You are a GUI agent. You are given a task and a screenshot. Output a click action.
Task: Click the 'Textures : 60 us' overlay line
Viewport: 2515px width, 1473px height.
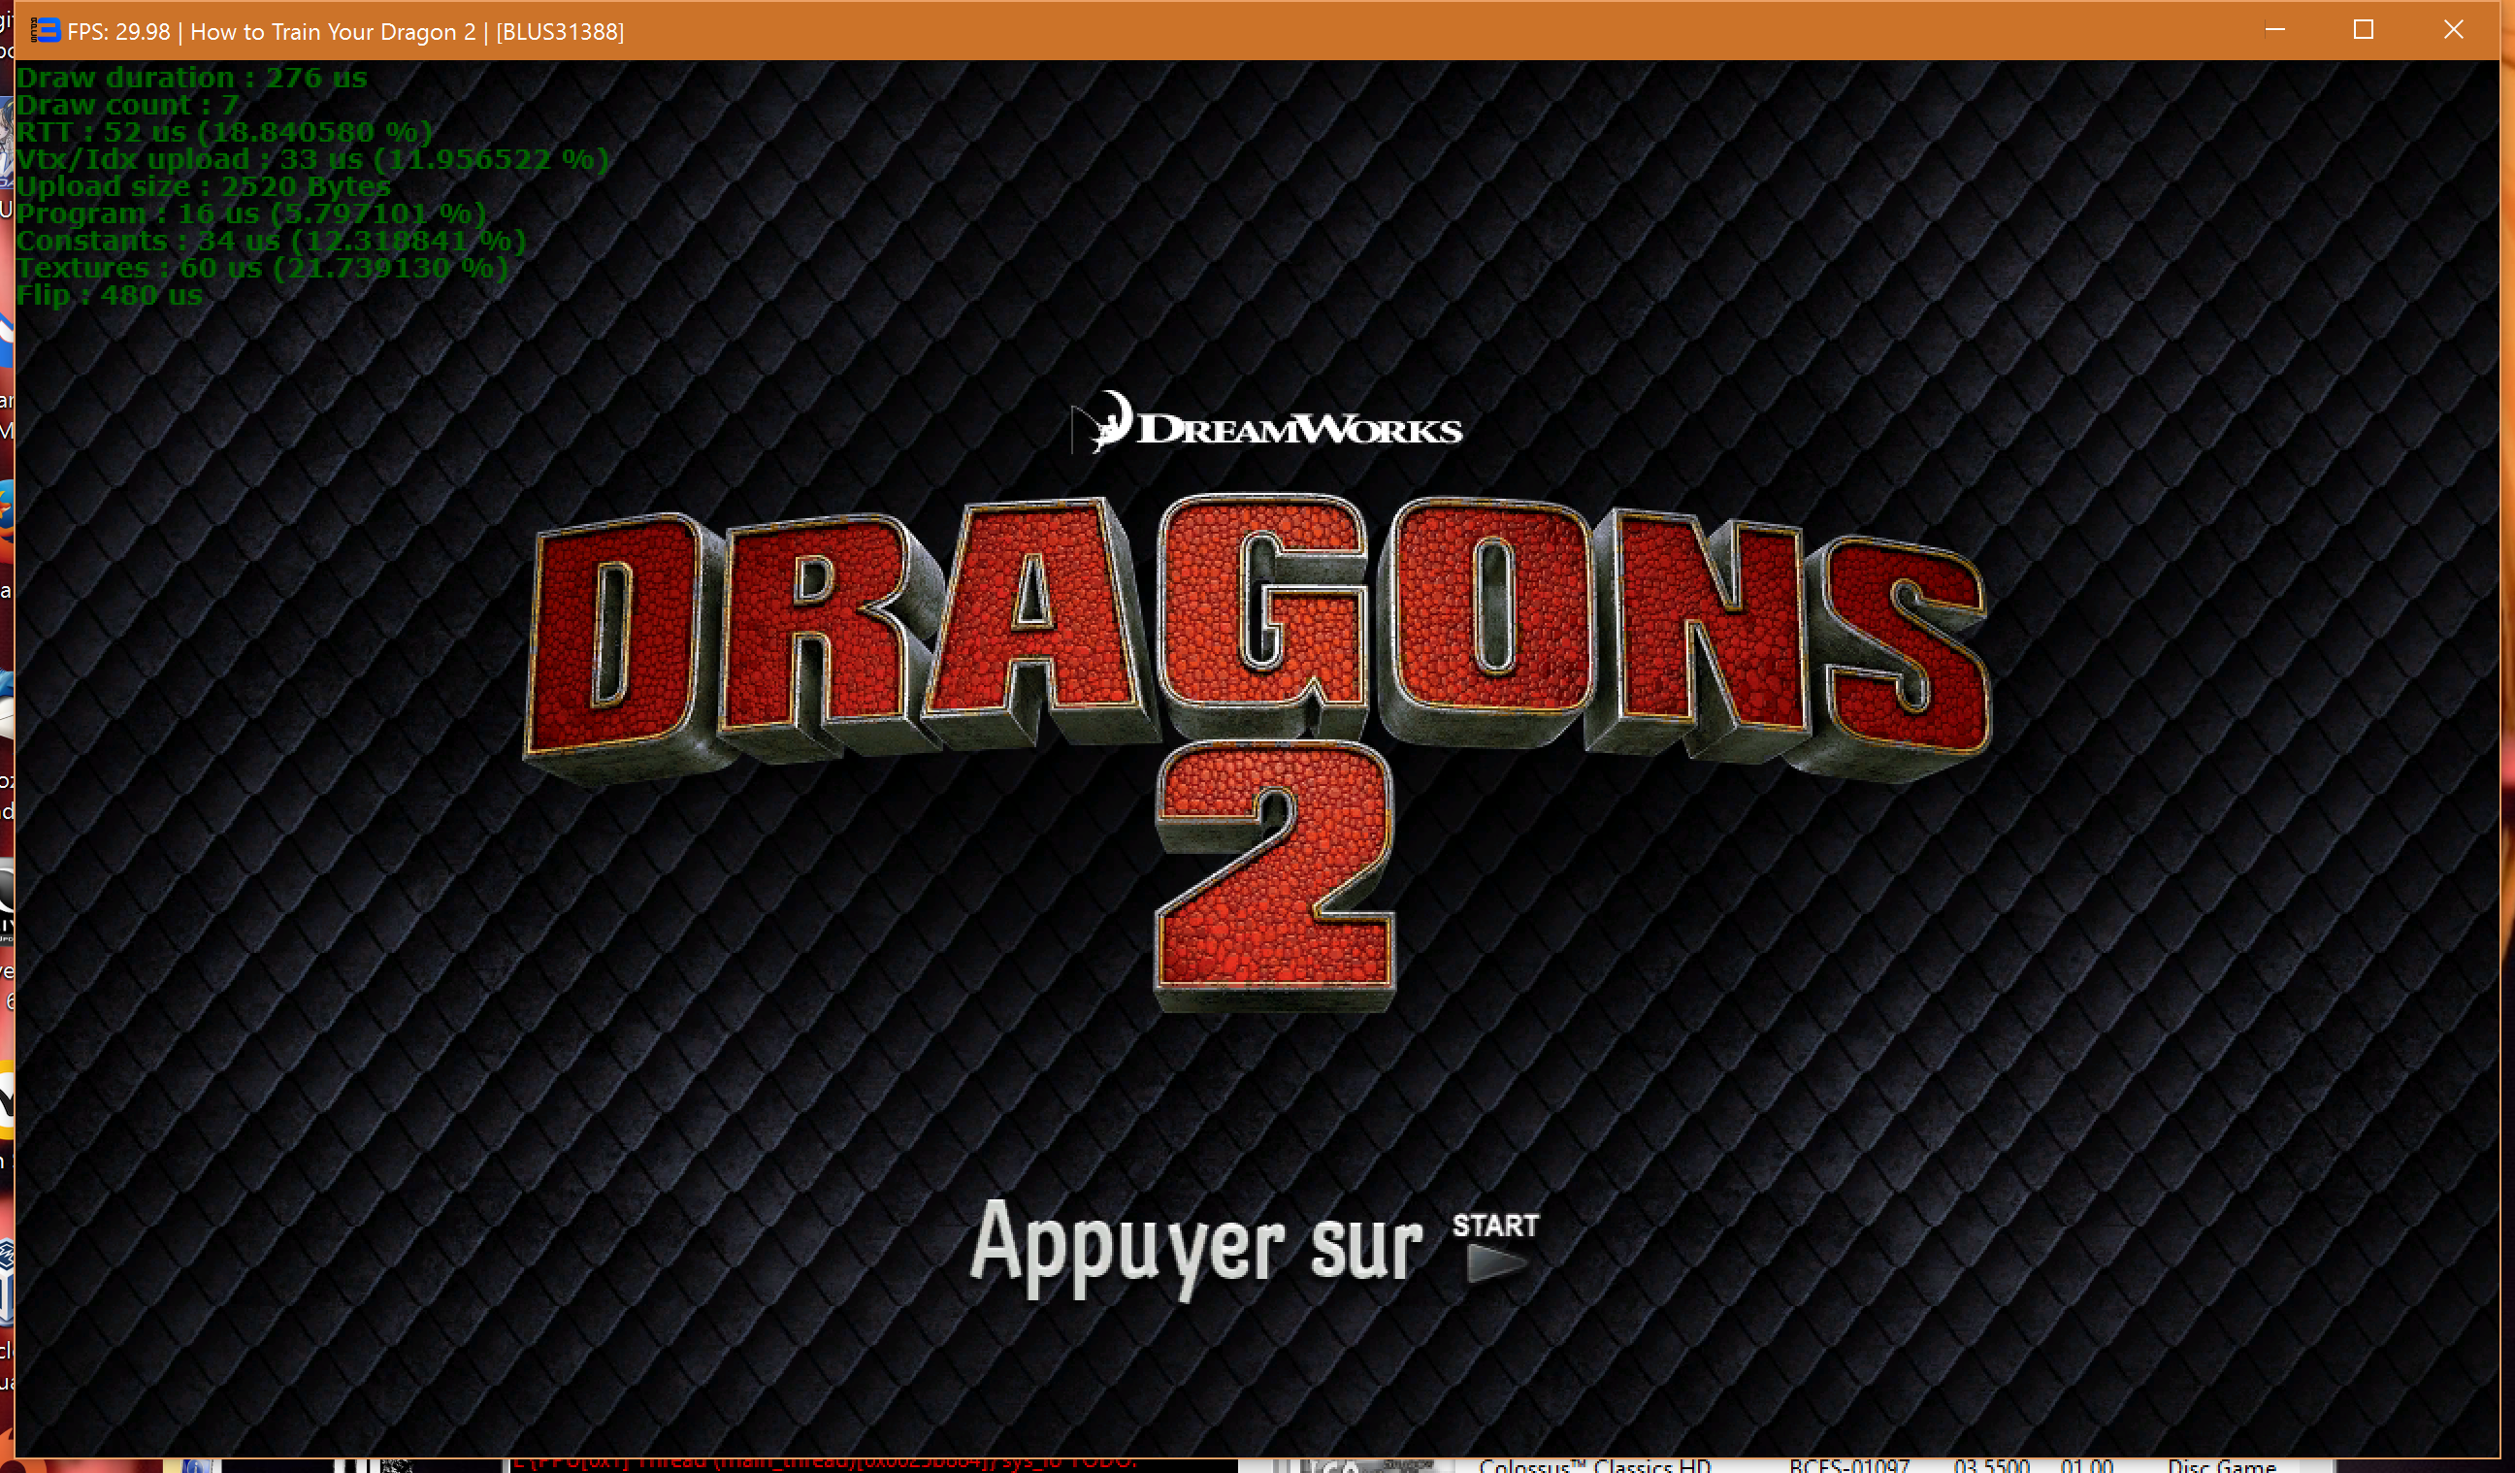(261, 268)
